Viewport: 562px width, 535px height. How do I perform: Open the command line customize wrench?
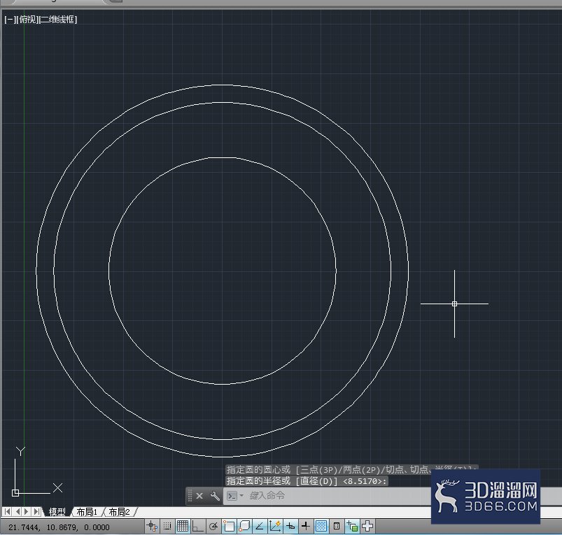pyautogui.click(x=215, y=496)
